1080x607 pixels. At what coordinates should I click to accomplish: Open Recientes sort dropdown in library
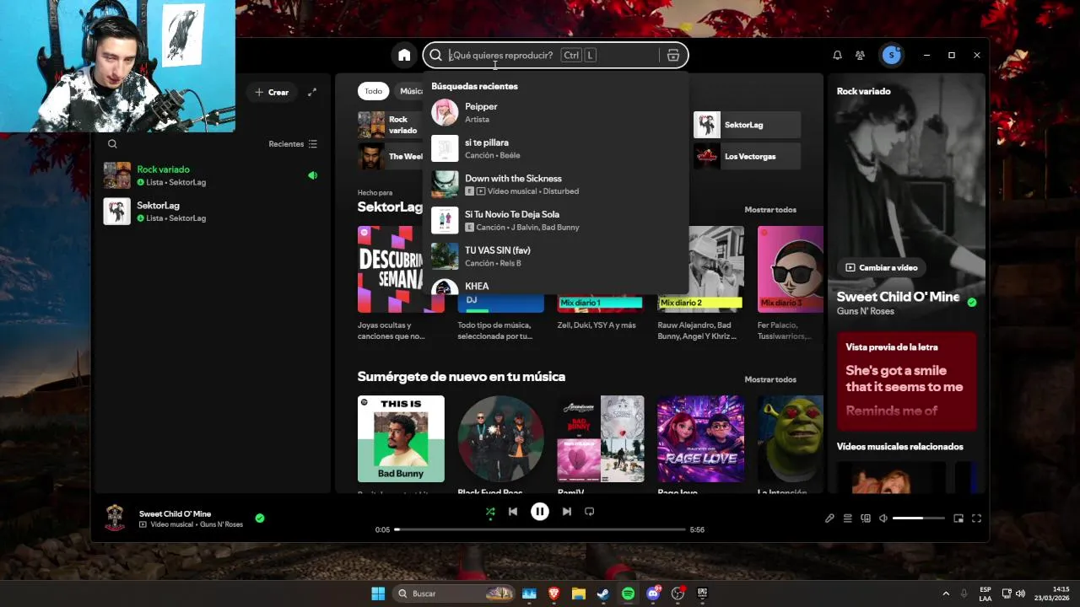pos(293,144)
